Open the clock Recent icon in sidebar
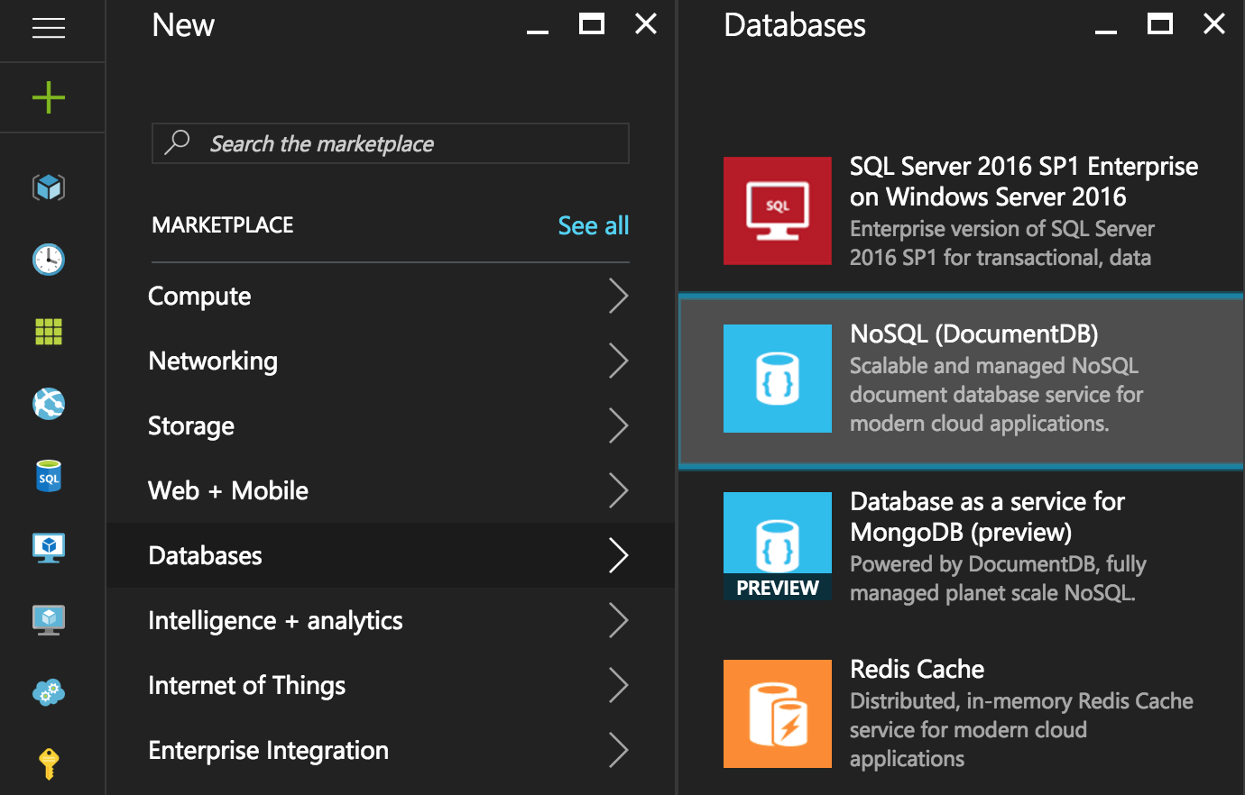 coord(49,260)
